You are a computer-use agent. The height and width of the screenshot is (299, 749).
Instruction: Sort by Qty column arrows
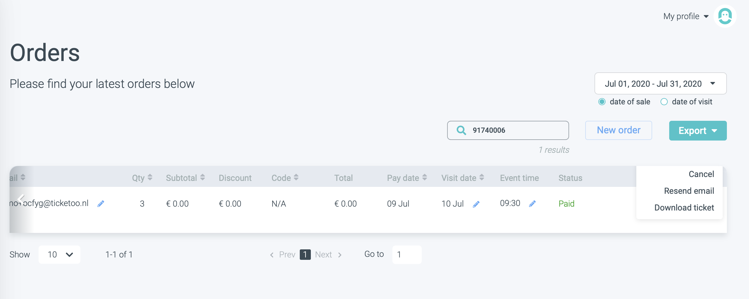pyautogui.click(x=150, y=177)
